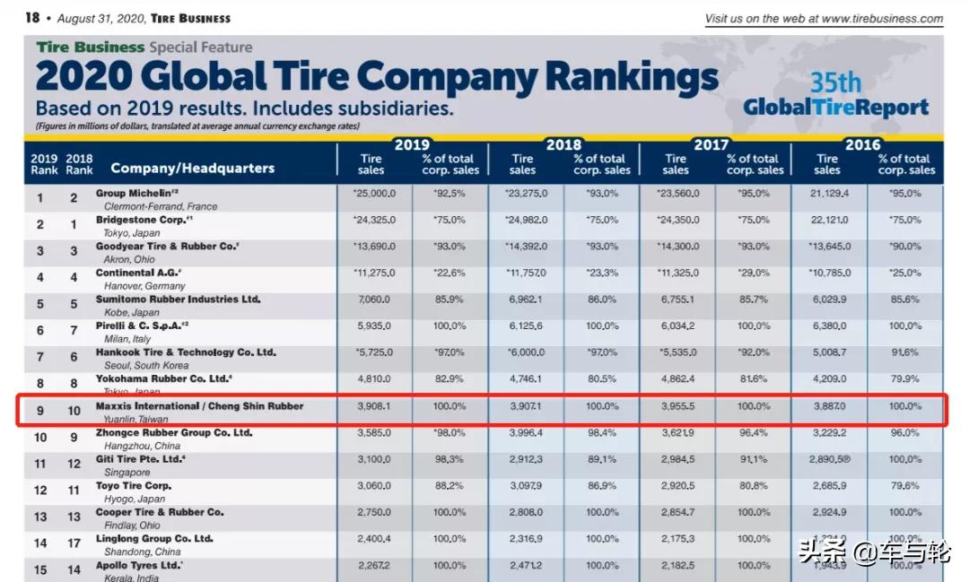Image resolution: width=969 pixels, height=582 pixels.
Task: Select the Company/Headquarters column header
Action: pos(192,168)
